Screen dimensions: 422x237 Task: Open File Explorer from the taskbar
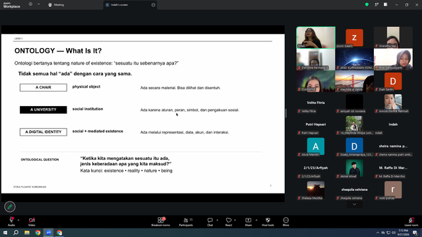[x=27, y=232]
